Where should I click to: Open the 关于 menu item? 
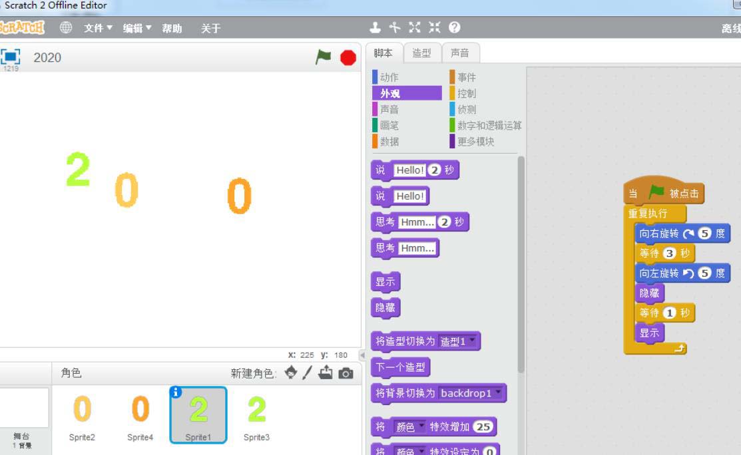211,29
